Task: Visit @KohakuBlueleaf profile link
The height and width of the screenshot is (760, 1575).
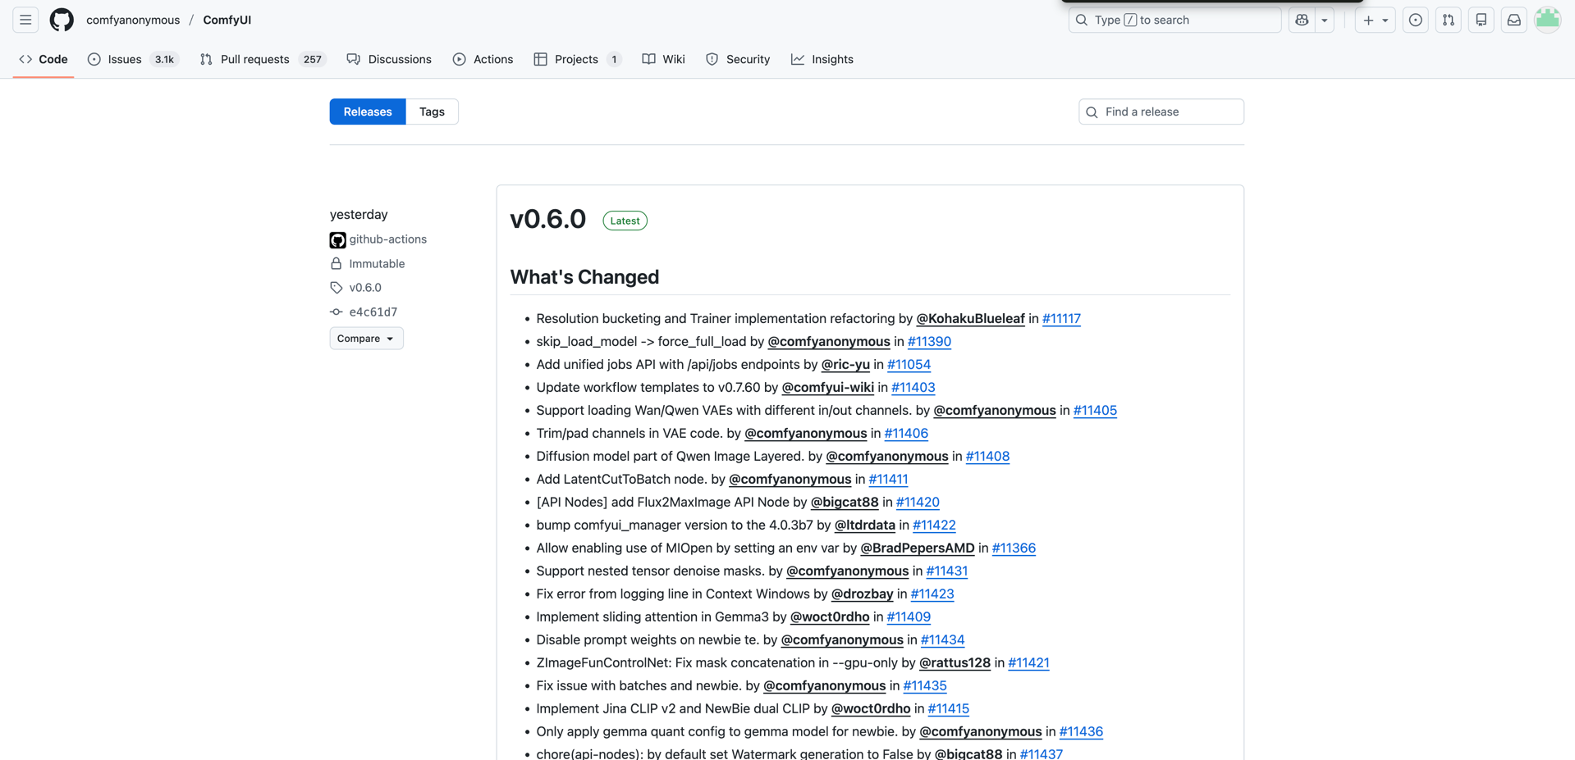Action: click(x=970, y=318)
